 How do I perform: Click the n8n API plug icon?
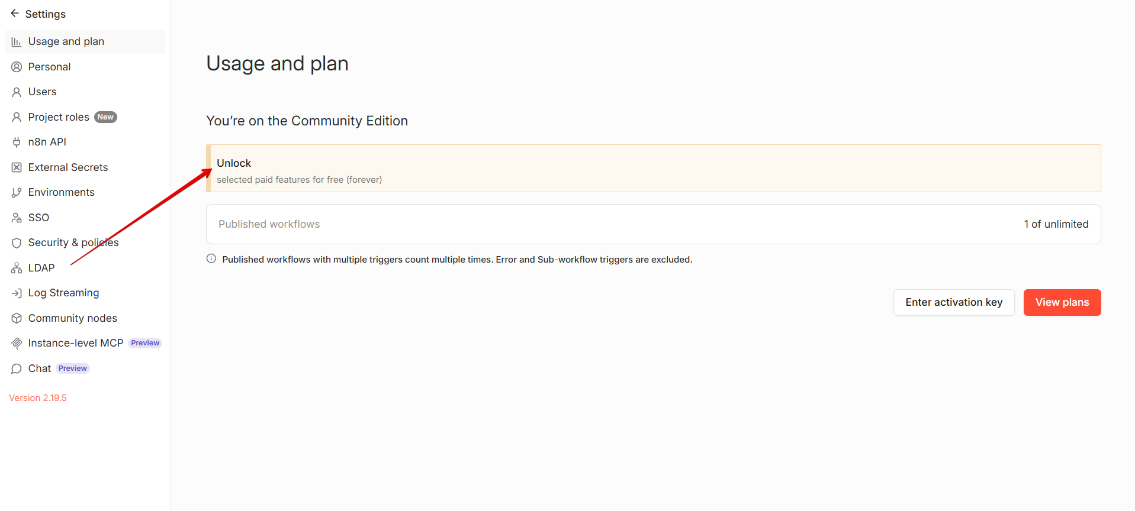(x=17, y=143)
